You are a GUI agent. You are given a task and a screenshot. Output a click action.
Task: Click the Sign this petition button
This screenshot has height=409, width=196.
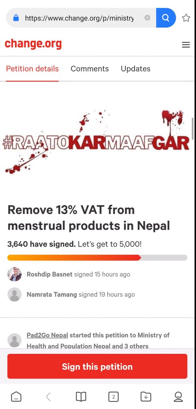tap(97, 366)
